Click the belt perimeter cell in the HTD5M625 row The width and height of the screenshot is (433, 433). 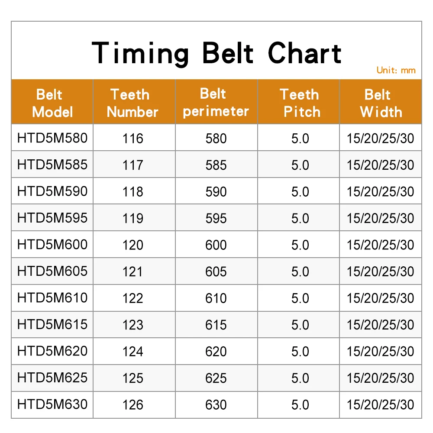click(x=216, y=378)
